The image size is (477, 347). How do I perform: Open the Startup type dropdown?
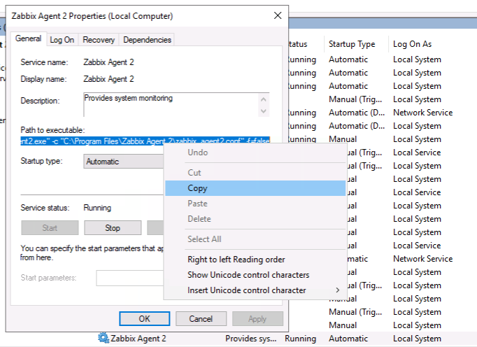tap(124, 162)
